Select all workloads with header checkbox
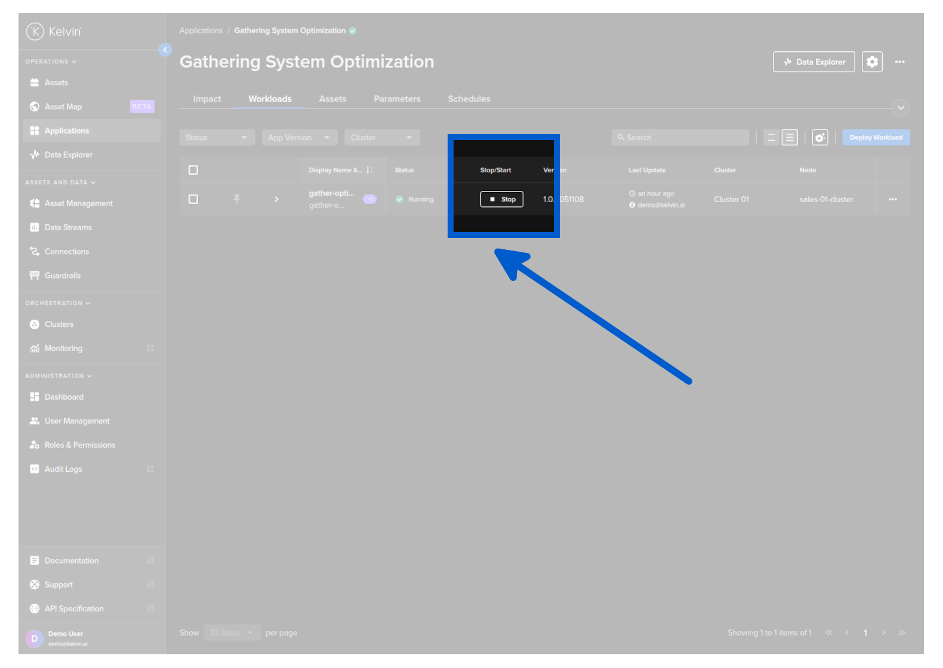 point(193,170)
